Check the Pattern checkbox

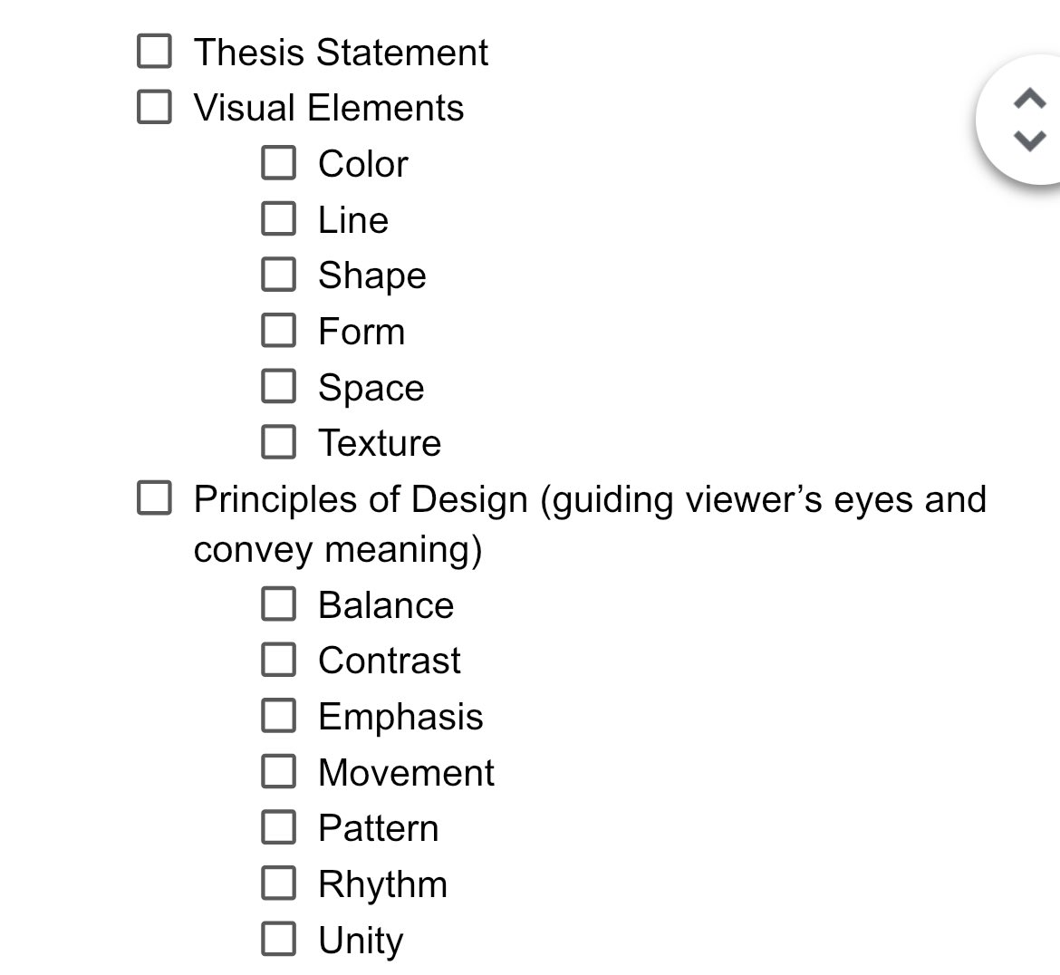point(278,827)
